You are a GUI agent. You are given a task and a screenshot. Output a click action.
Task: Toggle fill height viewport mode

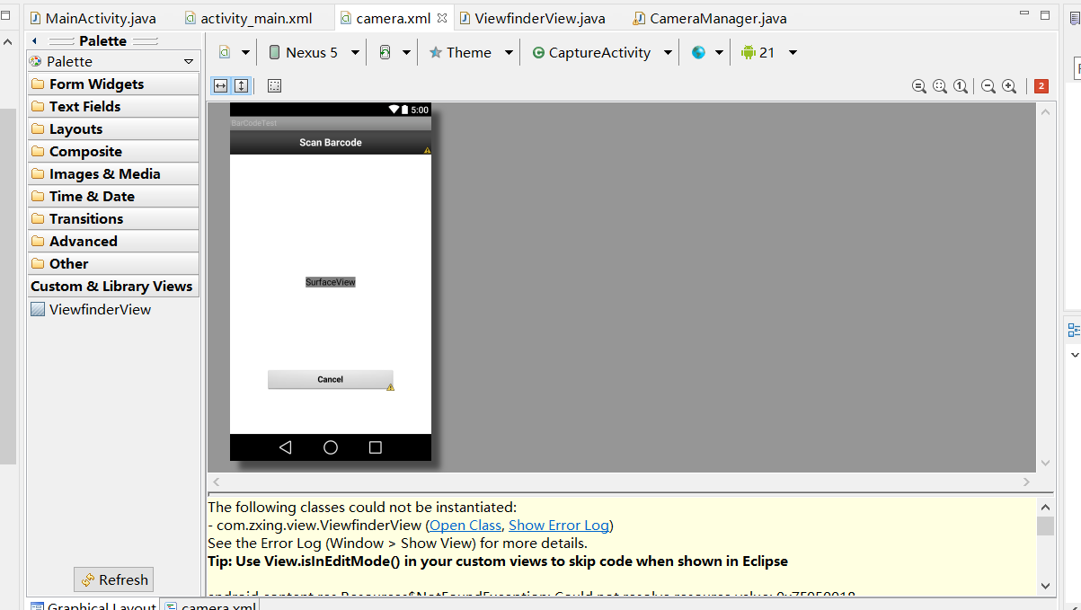tap(241, 85)
